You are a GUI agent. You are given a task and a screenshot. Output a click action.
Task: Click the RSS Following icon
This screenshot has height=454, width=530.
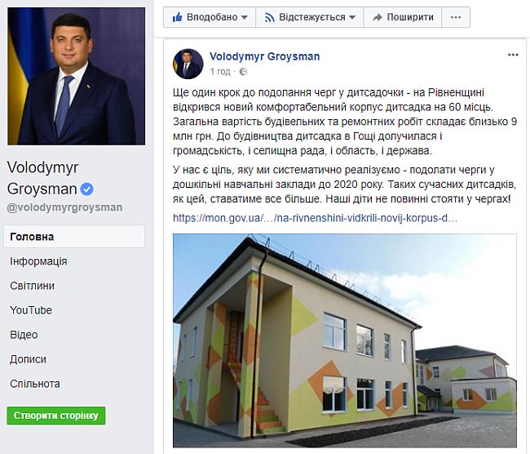pyautogui.click(x=269, y=17)
